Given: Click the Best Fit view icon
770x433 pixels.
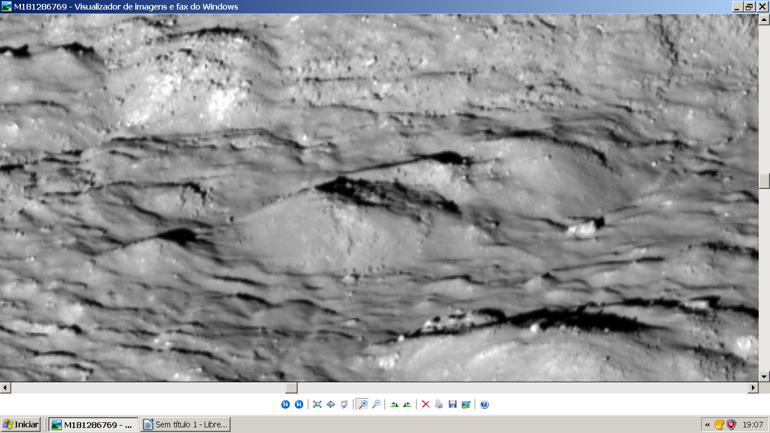Looking at the screenshot, I should 317,404.
